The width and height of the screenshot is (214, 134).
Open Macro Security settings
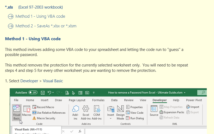pyautogui.click(x=44, y=118)
